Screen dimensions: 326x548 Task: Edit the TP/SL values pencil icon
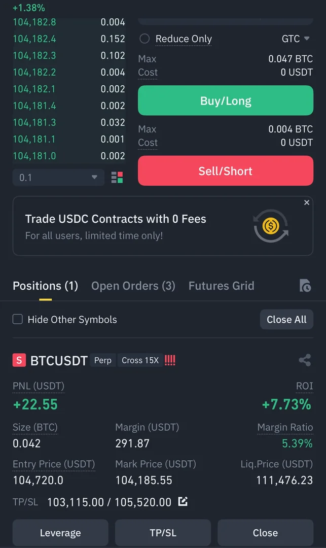183,502
